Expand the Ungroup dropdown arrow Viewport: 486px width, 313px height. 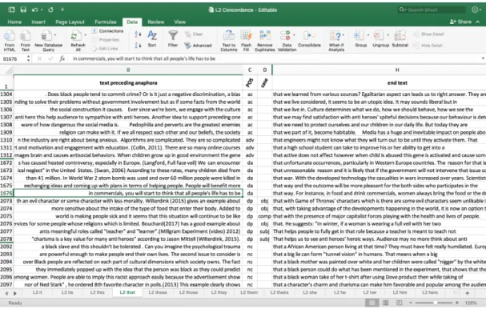pyautogui.click(x=388, y=35)
